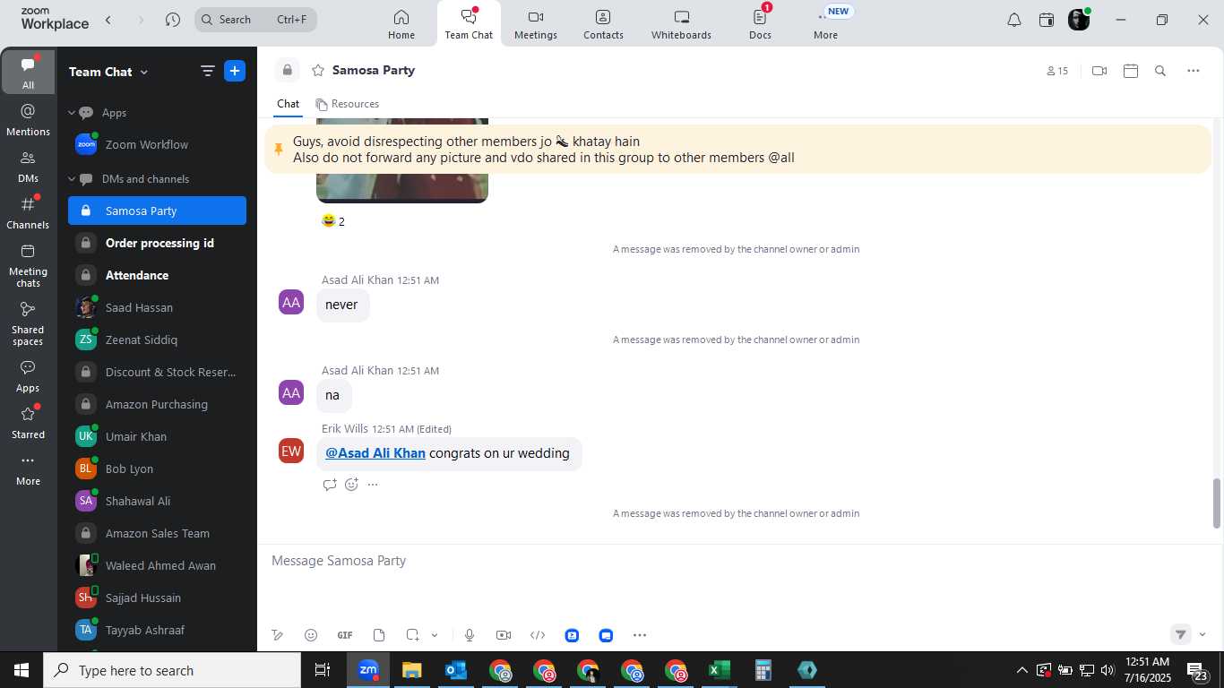
Task: Open the text formatting pencil icon
Action: tap(278, 635)
